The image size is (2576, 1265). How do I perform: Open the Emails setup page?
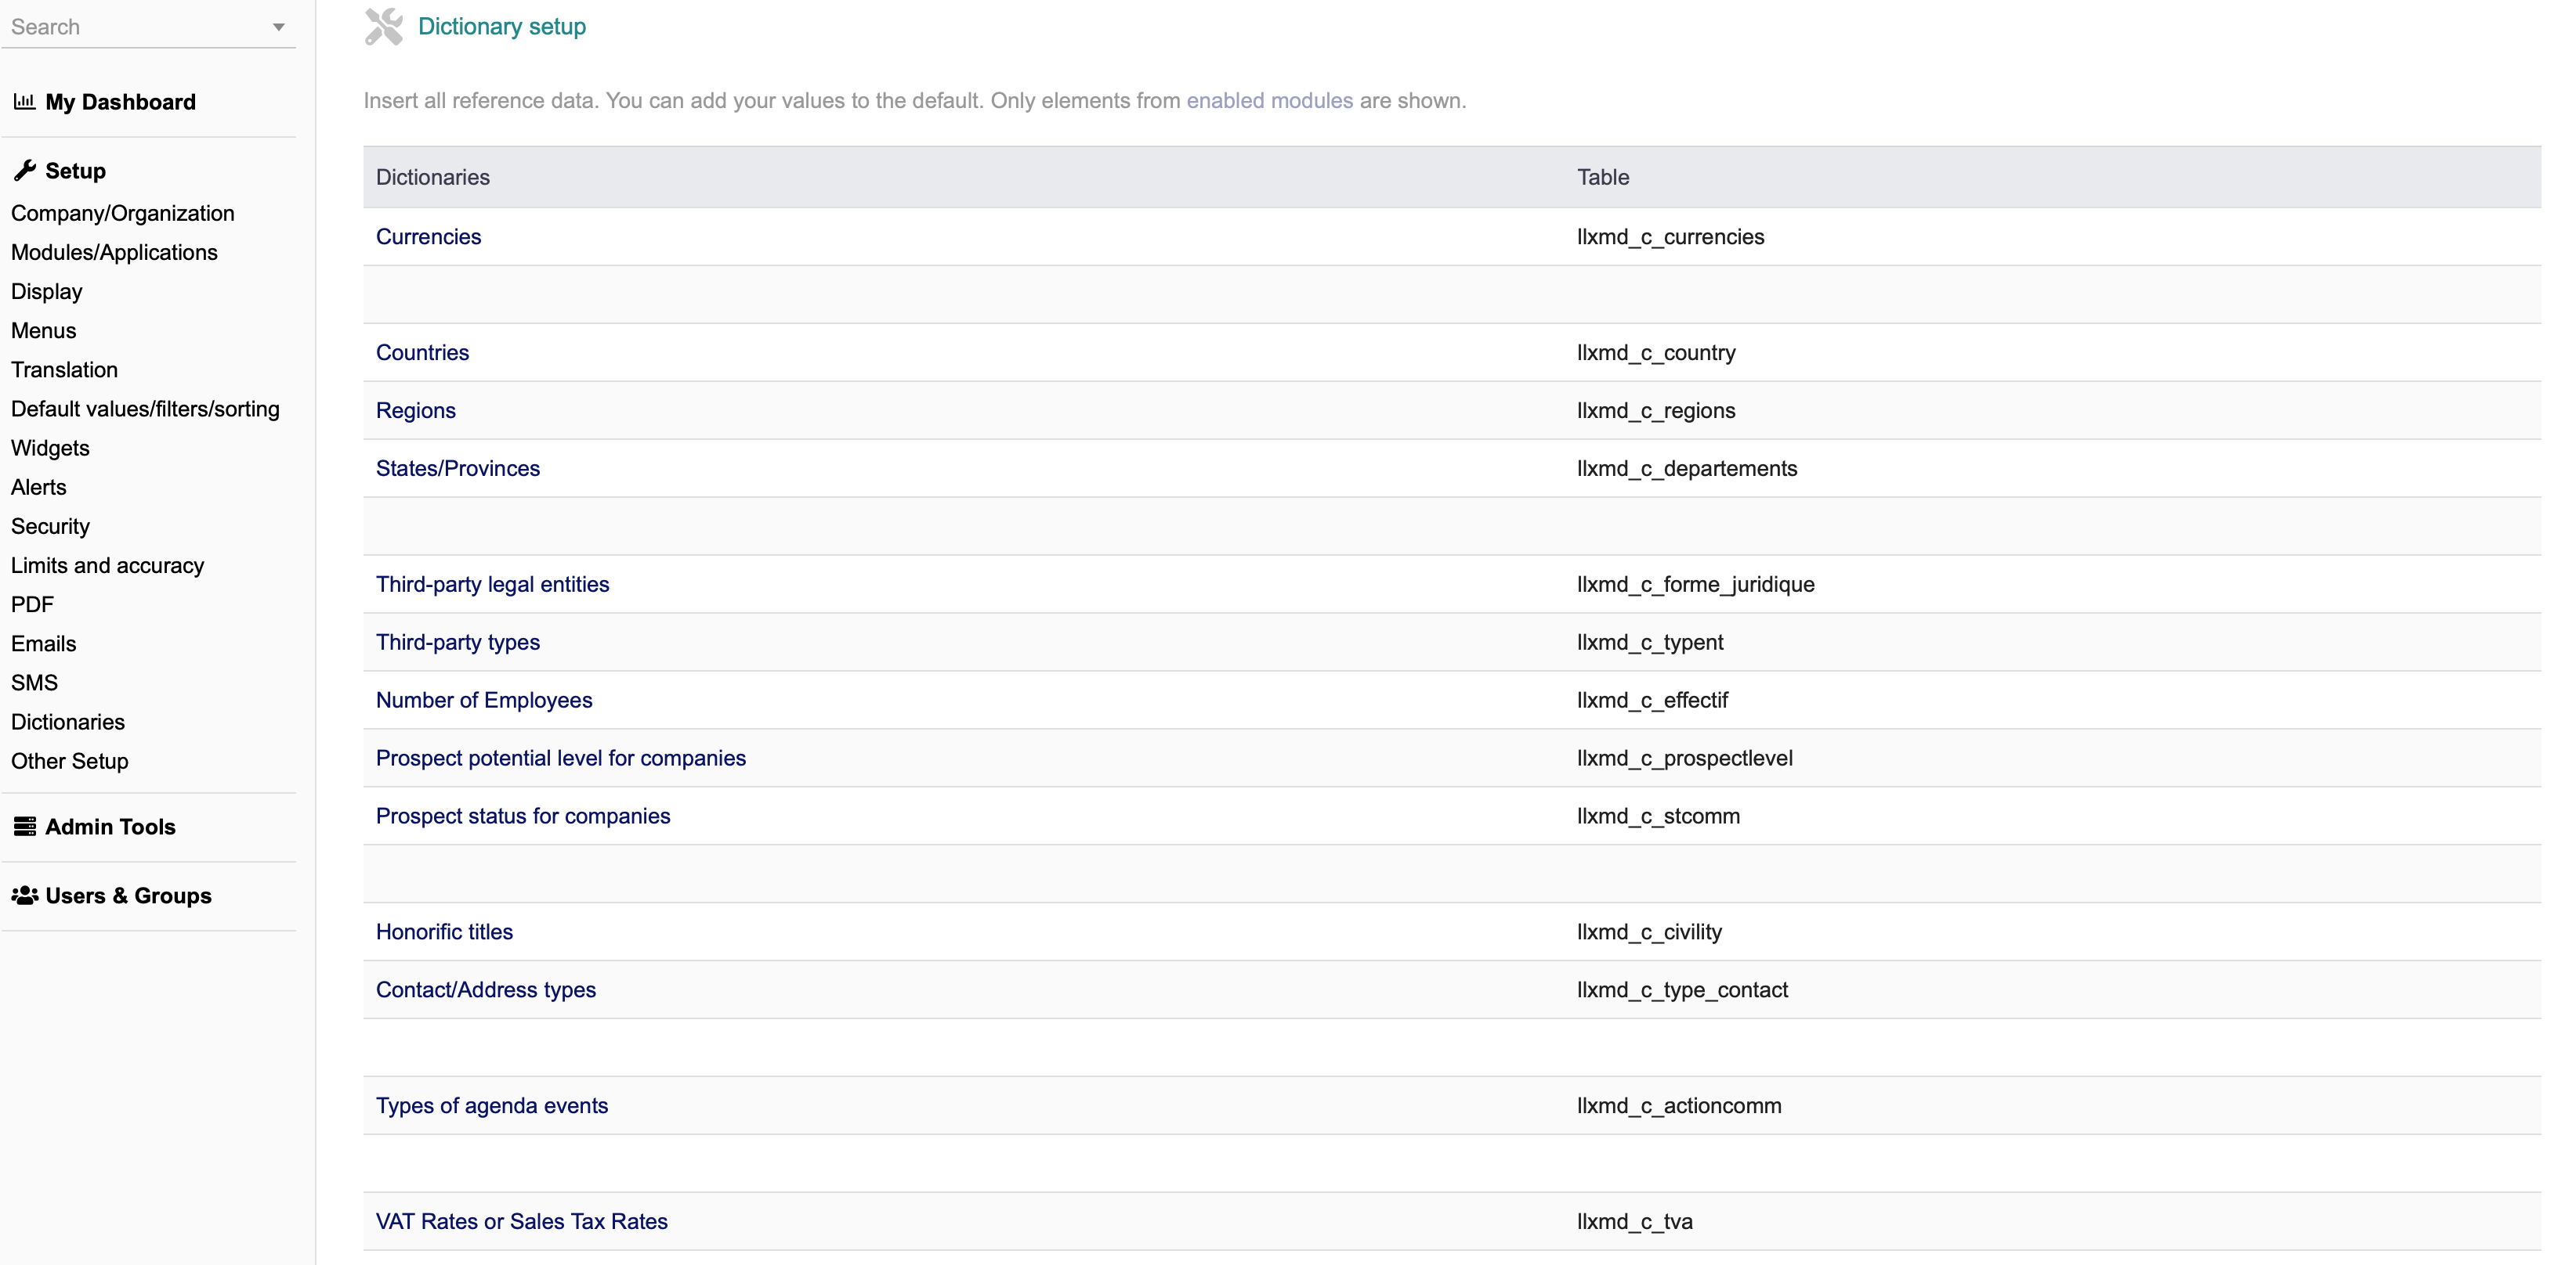[44, 643]
